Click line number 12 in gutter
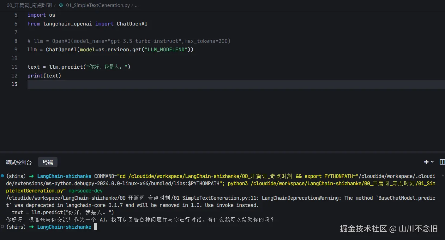This screenshot has height=240, width=445. pos(14,76)
